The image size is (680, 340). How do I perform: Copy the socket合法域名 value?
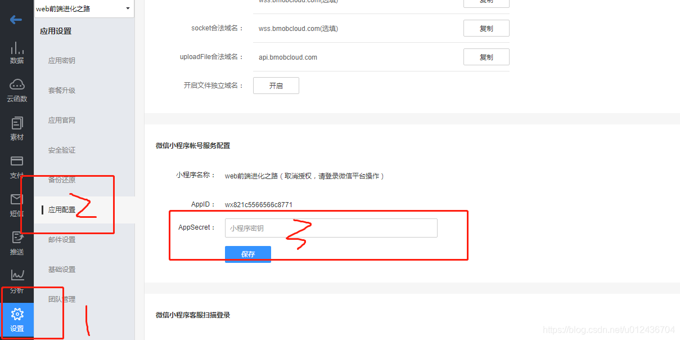point(487,28)
